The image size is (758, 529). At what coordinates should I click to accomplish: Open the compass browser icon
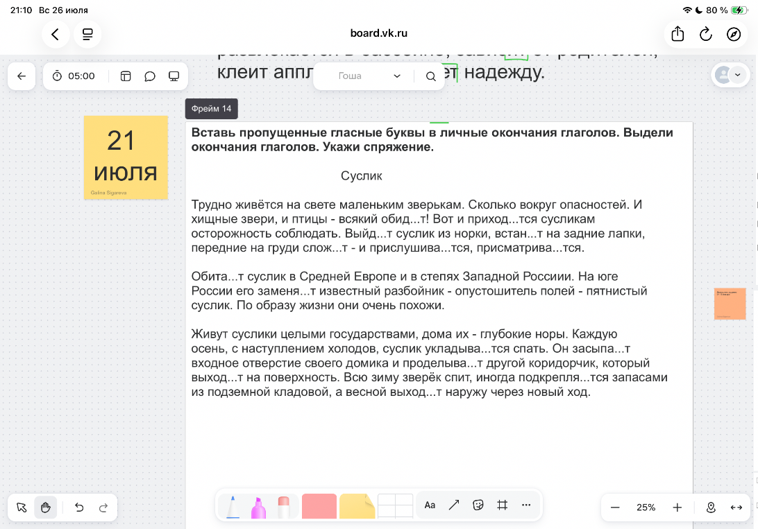click(734, 34)
